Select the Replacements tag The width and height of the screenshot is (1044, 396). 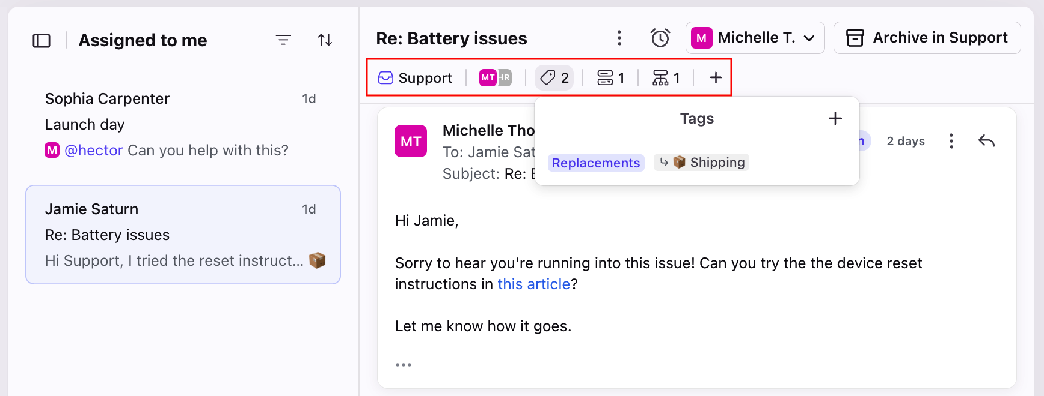[x=596, y=163]
